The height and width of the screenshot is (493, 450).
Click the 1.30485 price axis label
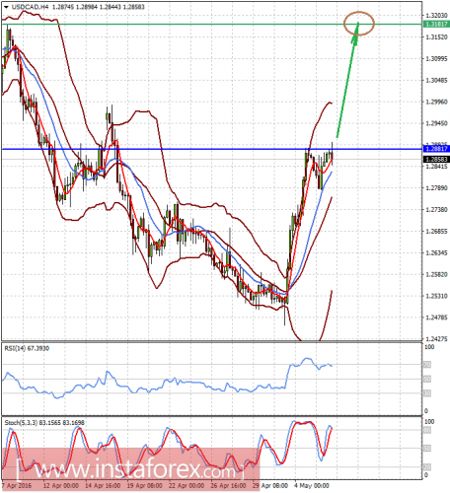pyautogui.click(x=437, y=80)
